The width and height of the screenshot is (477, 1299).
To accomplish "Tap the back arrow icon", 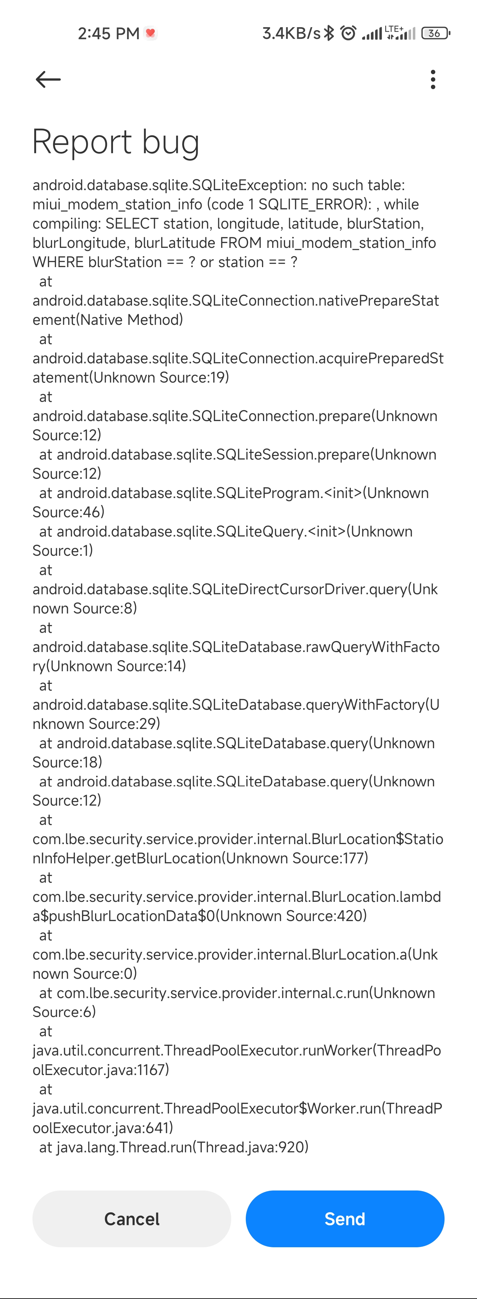I will tap(48, 80).
